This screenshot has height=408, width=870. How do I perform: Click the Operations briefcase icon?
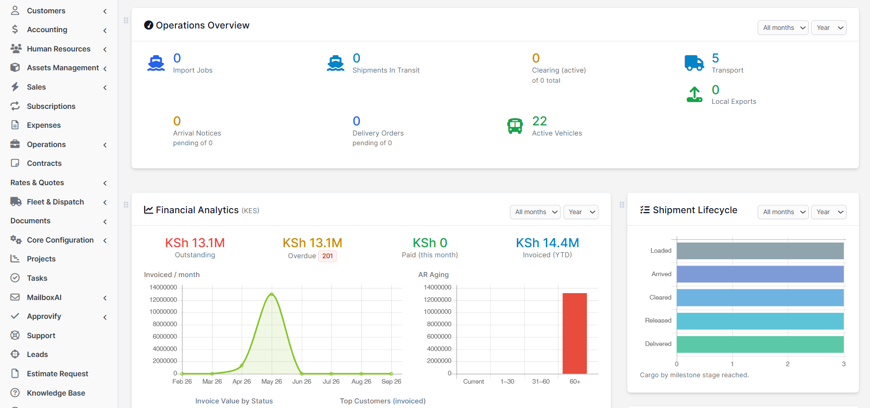click(15, 144)
